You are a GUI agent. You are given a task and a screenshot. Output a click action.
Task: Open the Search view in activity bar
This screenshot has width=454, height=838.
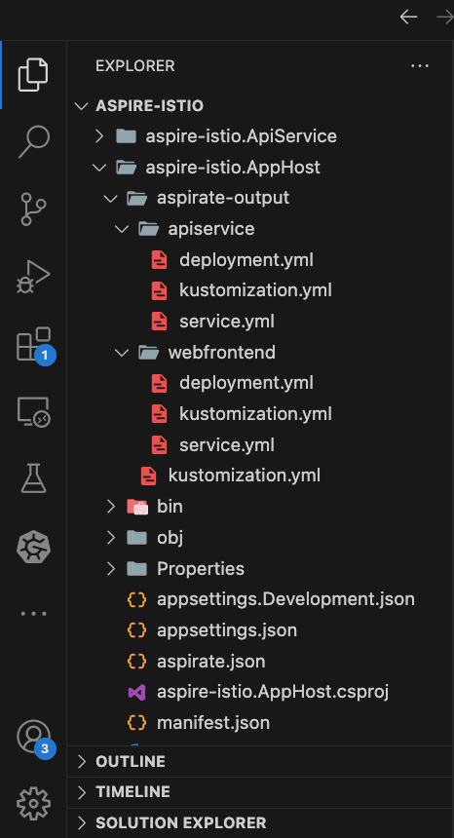click(34, 141)
